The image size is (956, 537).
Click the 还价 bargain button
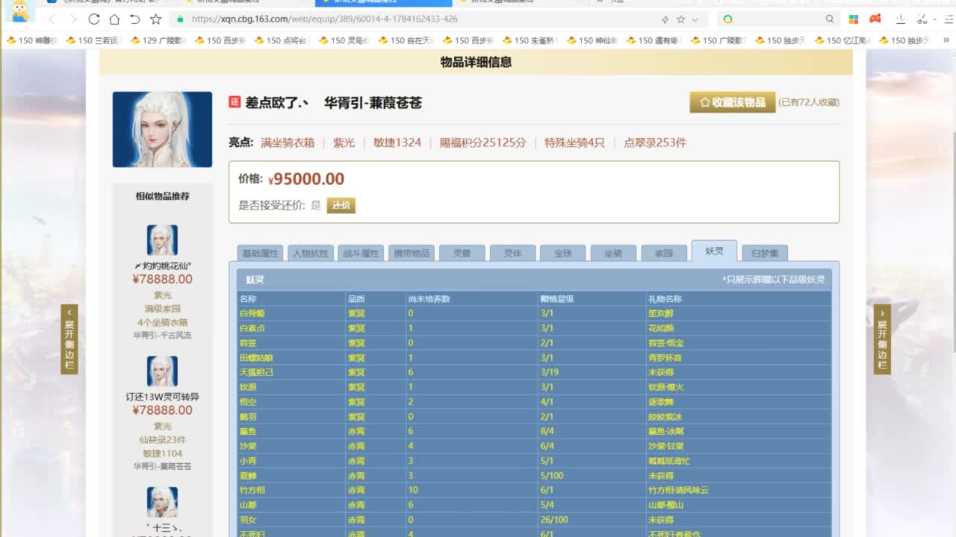point(341,205)
